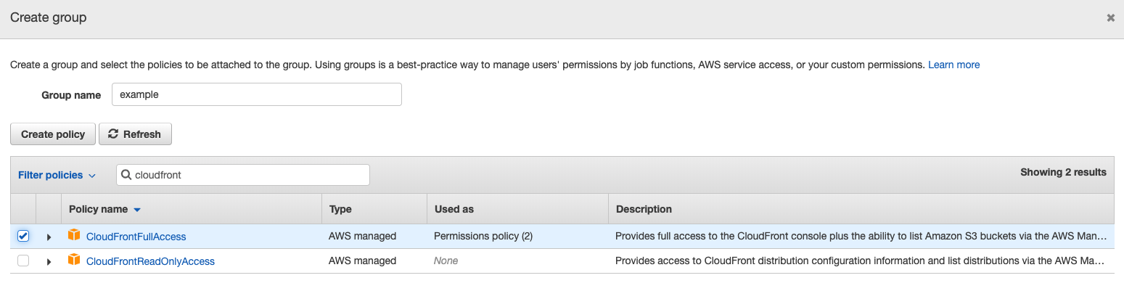Open the Filter policies dropdown

[x=57, y=175]
